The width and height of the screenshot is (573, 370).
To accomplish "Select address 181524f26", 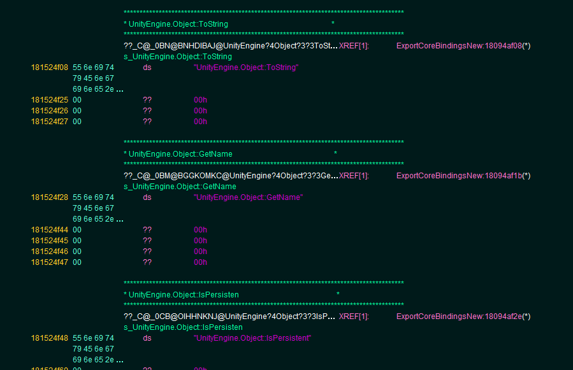I will 49,111.
